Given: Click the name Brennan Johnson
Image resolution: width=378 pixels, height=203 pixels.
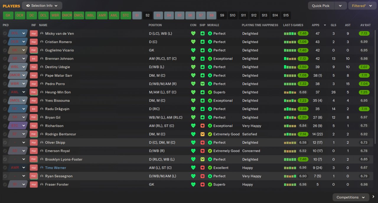Looking at the screenshot, I should coord(59,59).
